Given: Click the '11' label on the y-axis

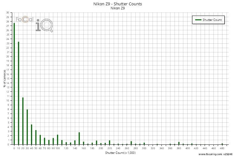Looking at the screenshot, I should 8,96.
